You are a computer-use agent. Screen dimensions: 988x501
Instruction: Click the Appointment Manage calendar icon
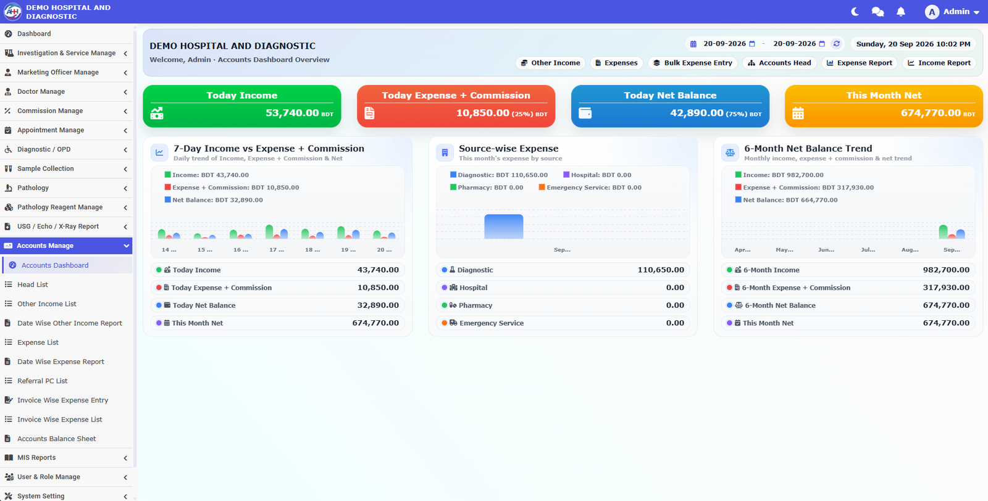pyautogui.click(x=8, y=130)
